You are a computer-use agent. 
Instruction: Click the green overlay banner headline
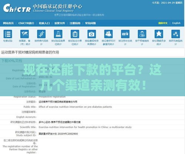92,77
